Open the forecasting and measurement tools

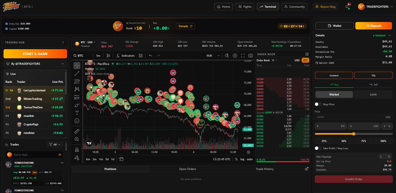(77, 97)
